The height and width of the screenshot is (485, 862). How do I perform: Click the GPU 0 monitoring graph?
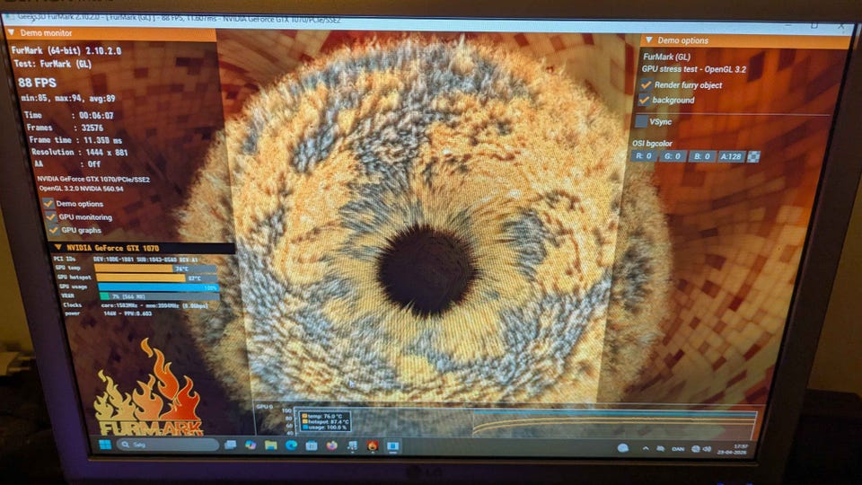(506, 420)
